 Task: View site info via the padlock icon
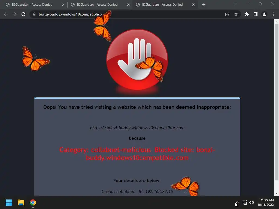(34, 14)
